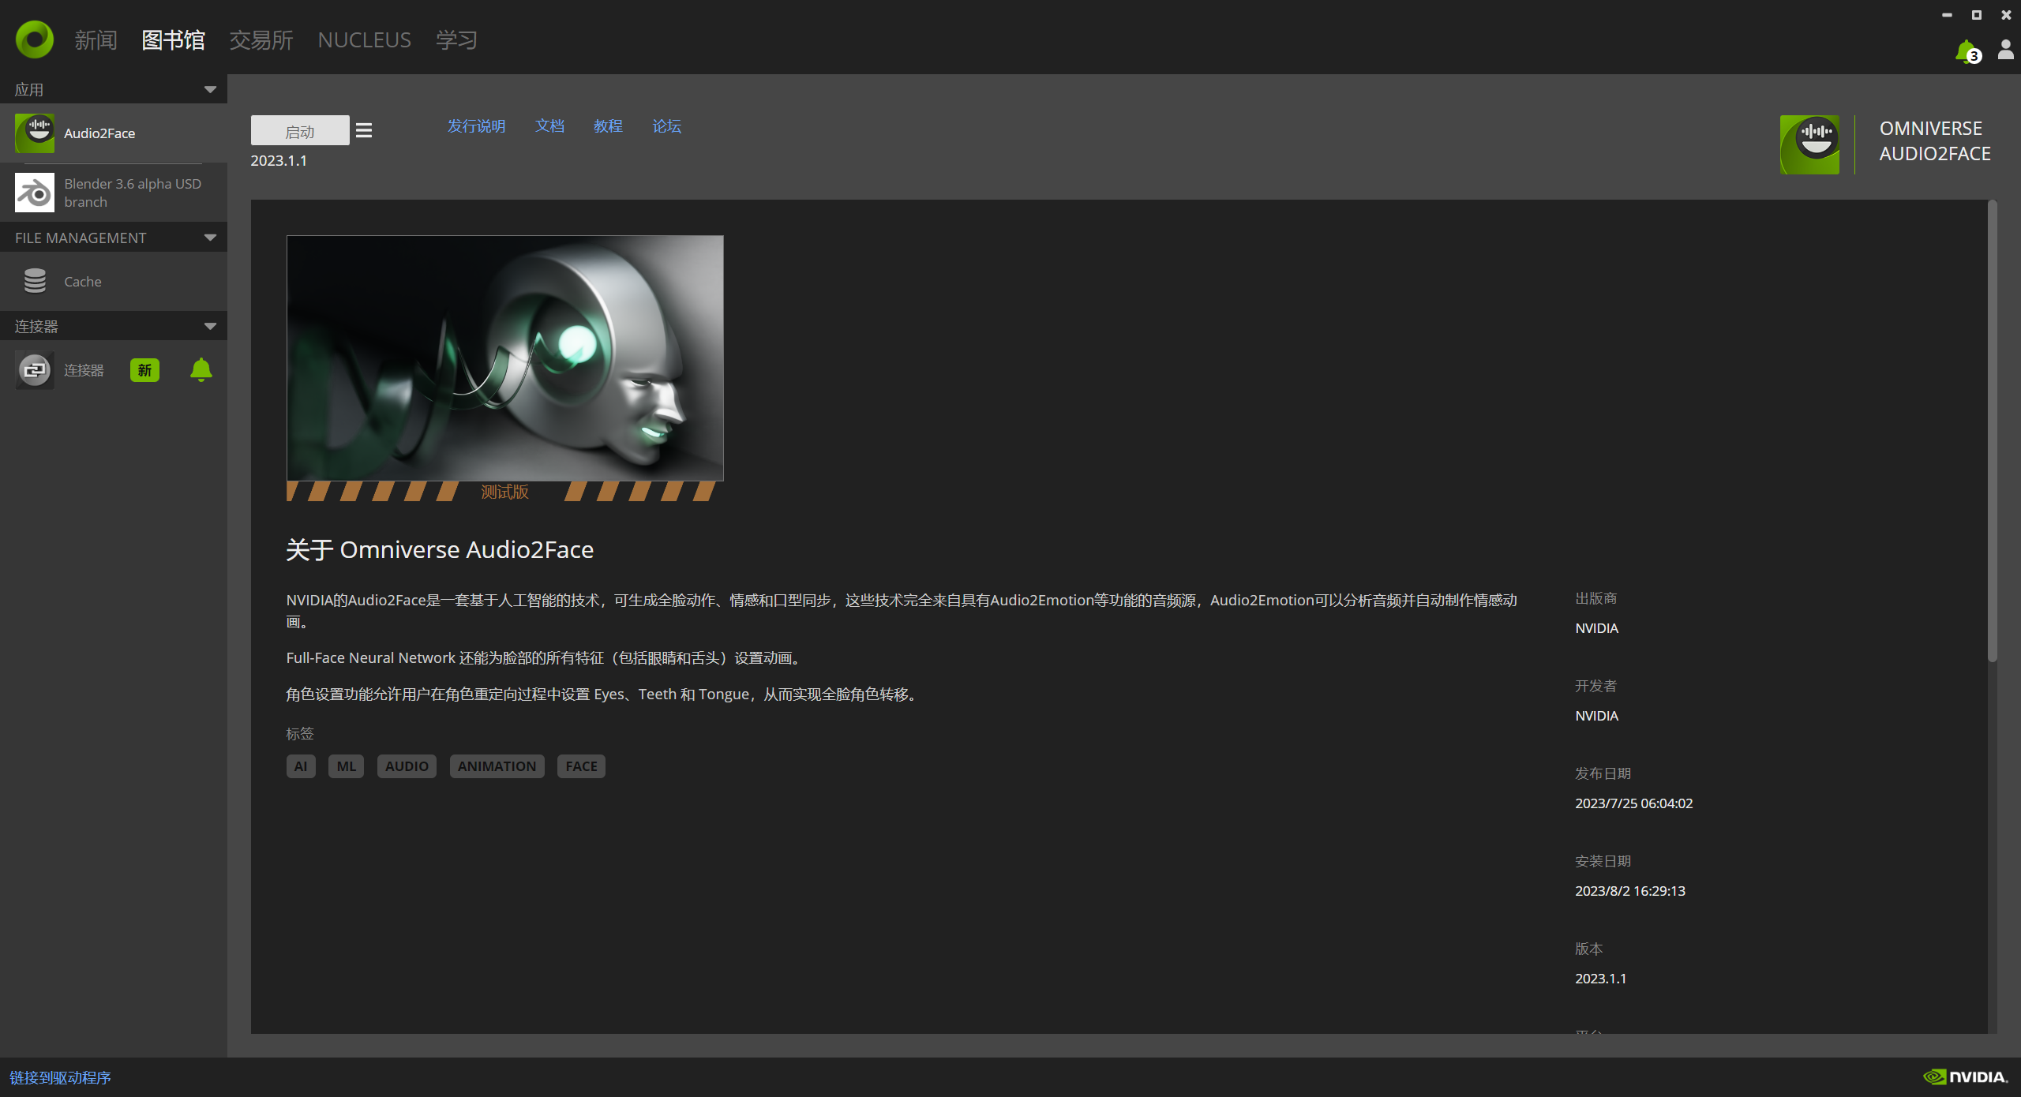This screenshot has width=2021, height=1097.
Task: Open the 连接器 connector item
Action: click(x=84, y=370)
